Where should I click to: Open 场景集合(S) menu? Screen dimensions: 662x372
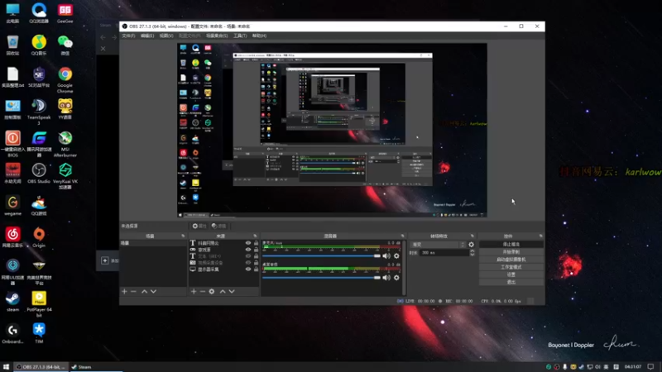tap(217, 36)
